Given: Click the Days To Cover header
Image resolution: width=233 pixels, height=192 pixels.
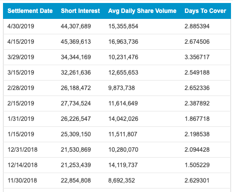Looking at the screenshot, I should pos(205,11).
